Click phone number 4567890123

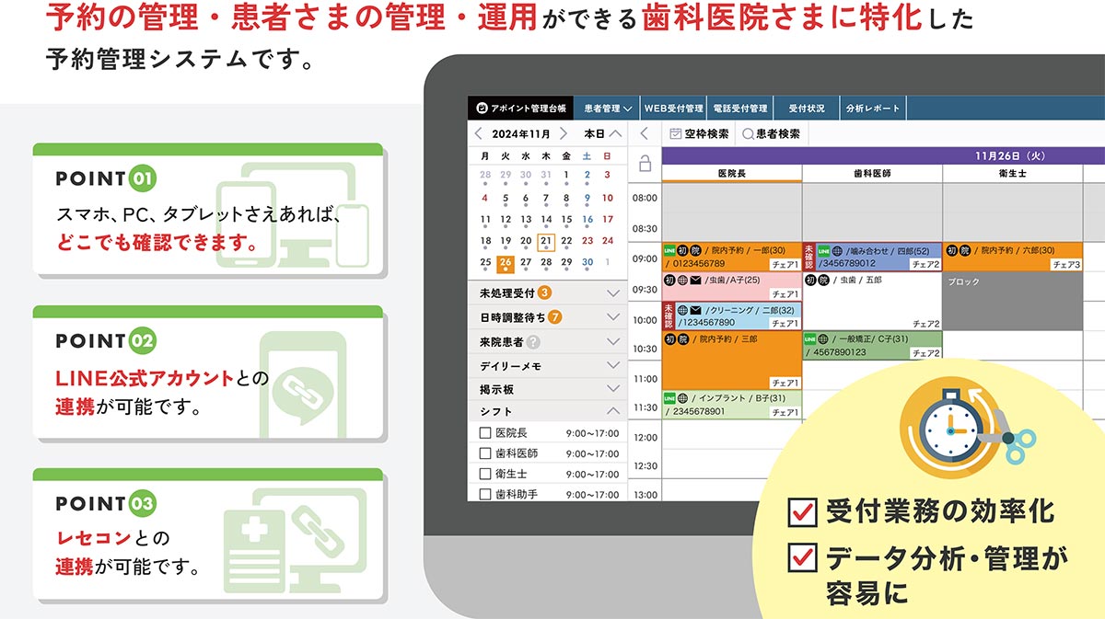840,352
